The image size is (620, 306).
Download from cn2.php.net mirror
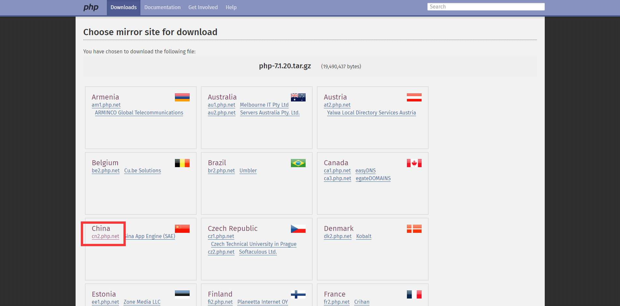coord(105,236)
